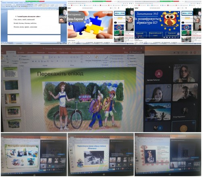Click the Вікторина День Європи video player
The image size is (202, 177).
[x=90, y=25]
